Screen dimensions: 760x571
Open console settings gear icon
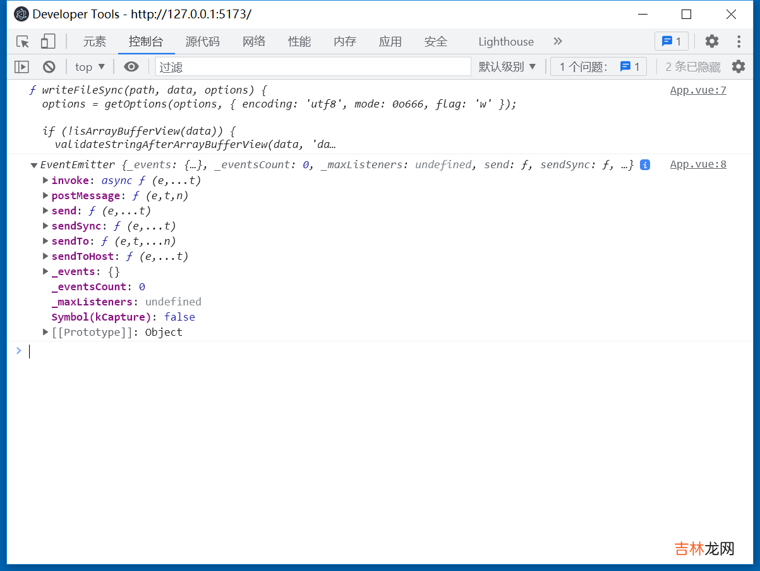pyautogui.click(x=739, y=66)
